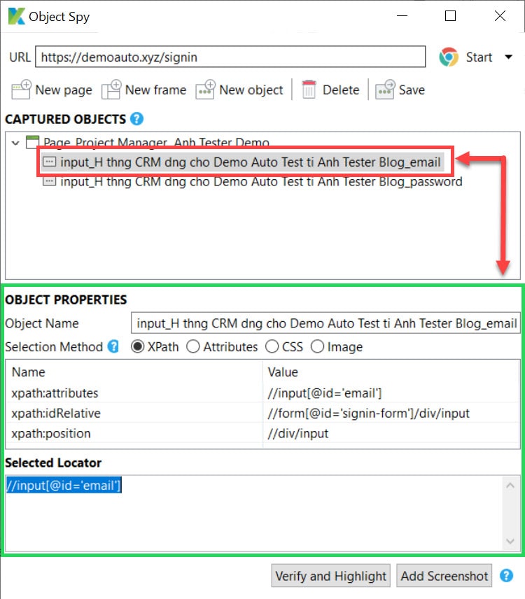The width and height of the screenshot is (525, 599).
Task: Select the Attributes selection method
Action: click(193, 346)
